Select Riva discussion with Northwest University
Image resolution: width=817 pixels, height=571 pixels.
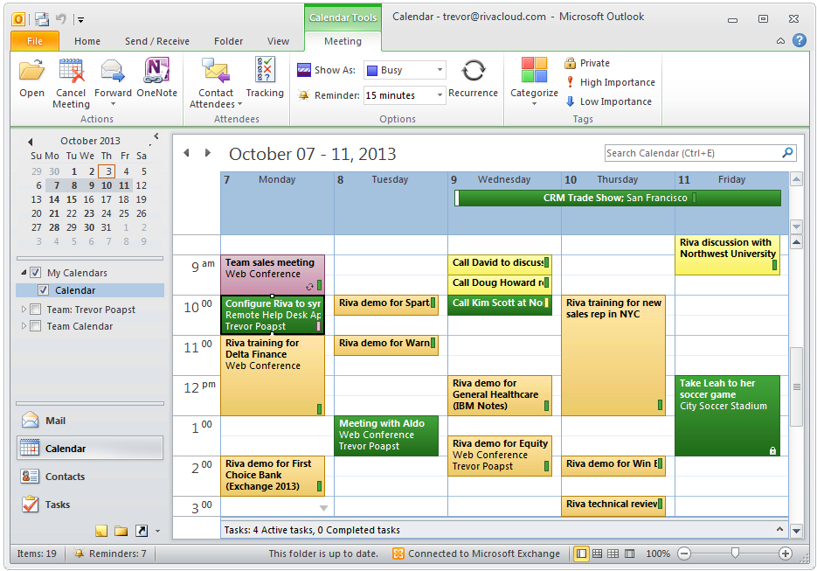727,255
